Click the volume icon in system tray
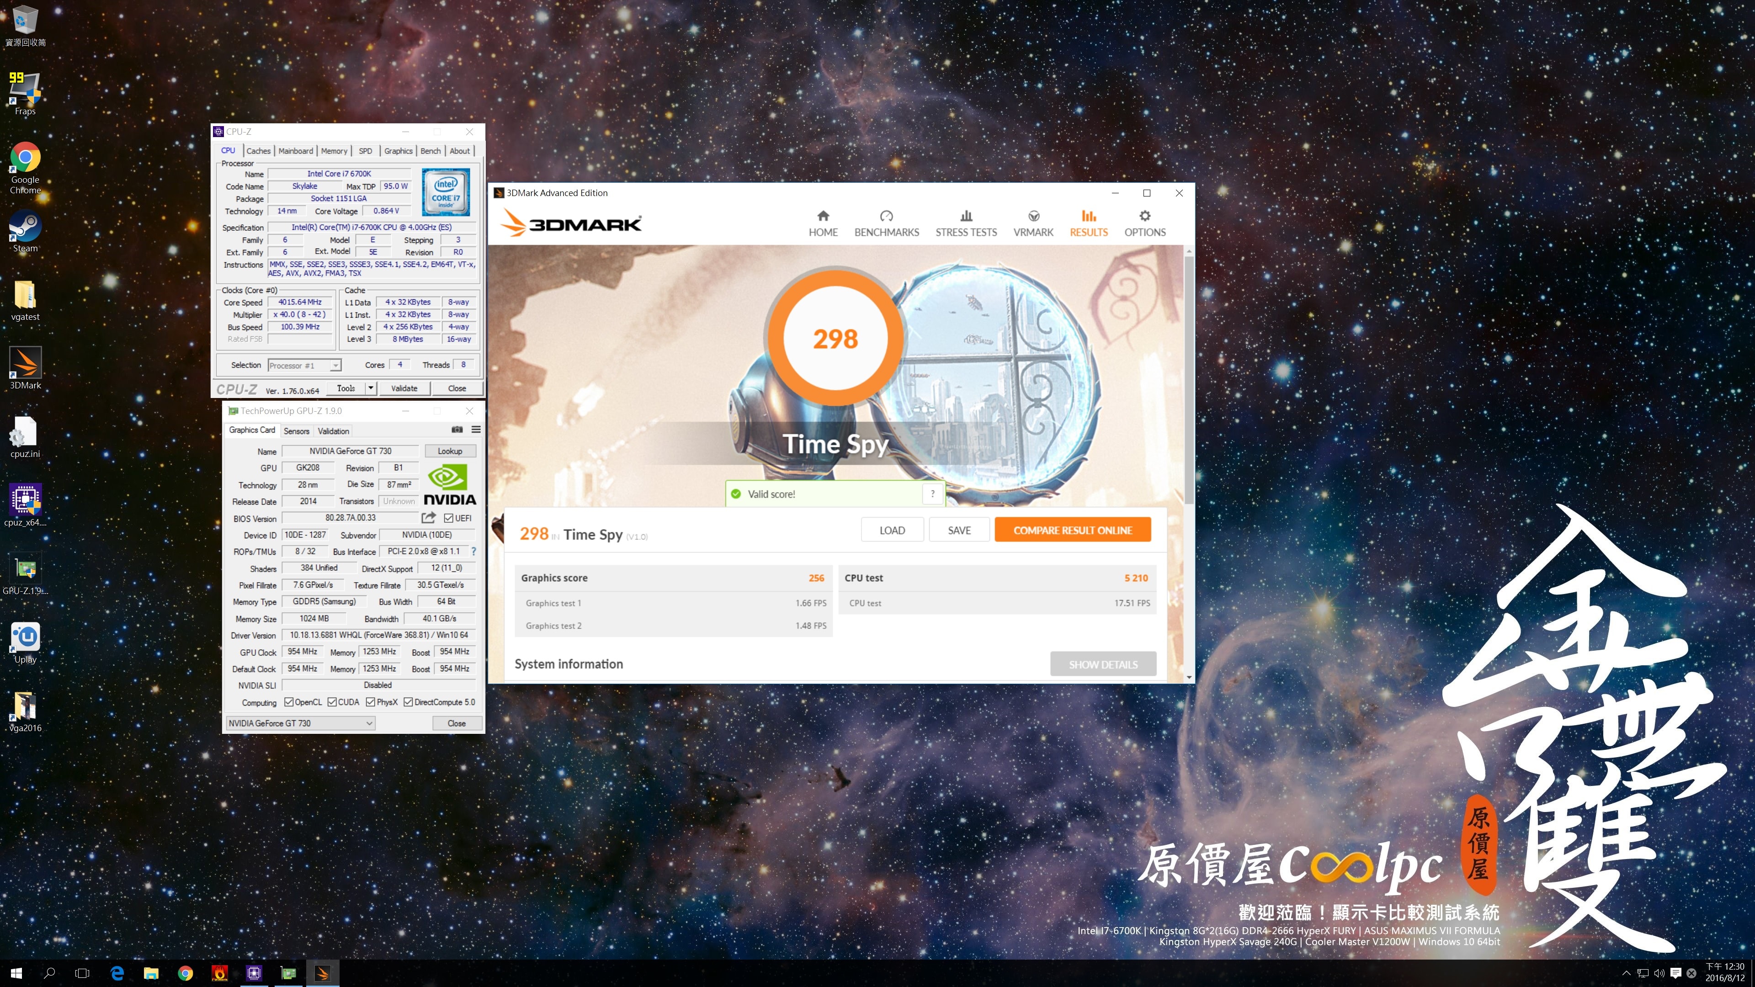The image size is (1755, 987). pyautogui.click(x=1659, y=973)
